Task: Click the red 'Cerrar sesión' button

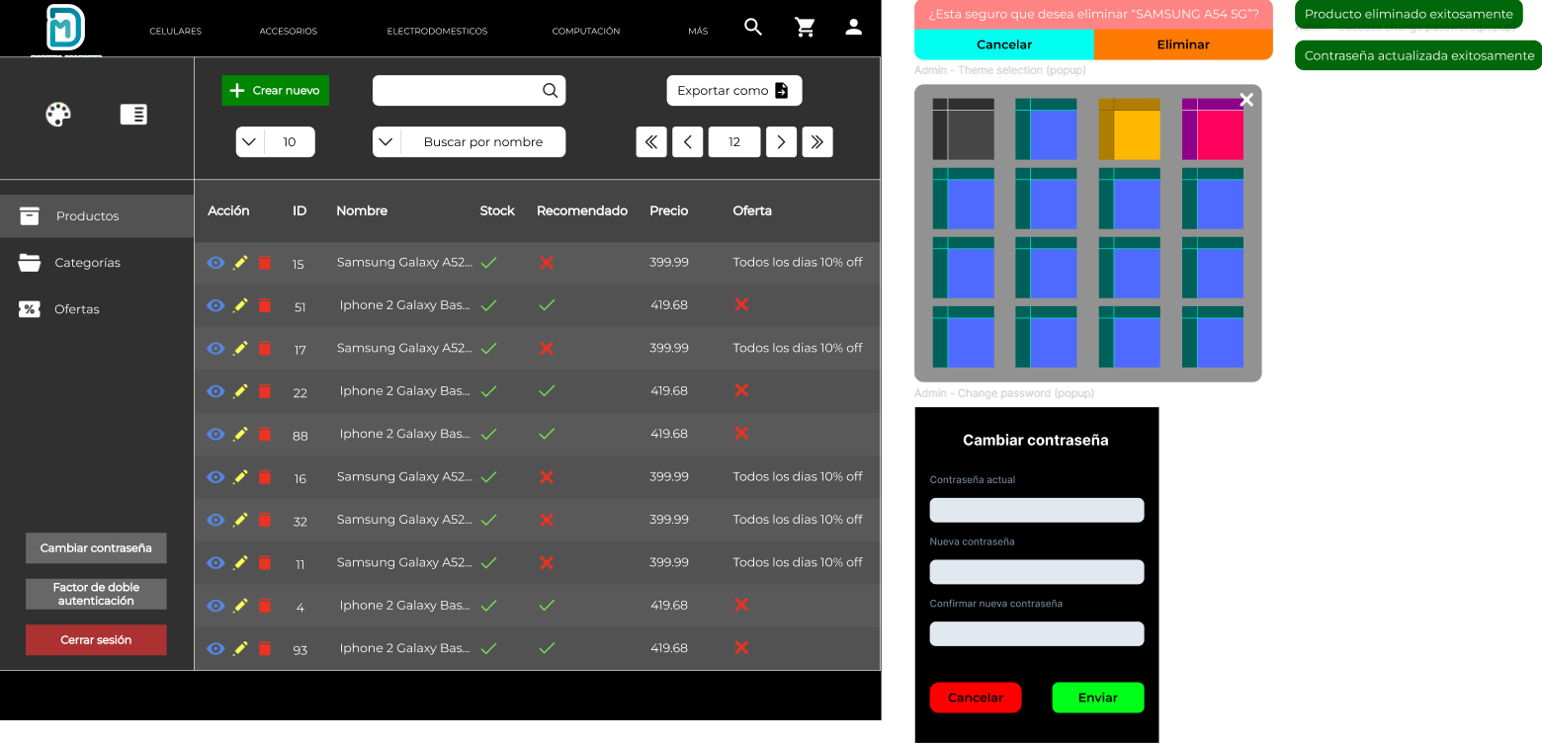Action: (x=96, y=640)
